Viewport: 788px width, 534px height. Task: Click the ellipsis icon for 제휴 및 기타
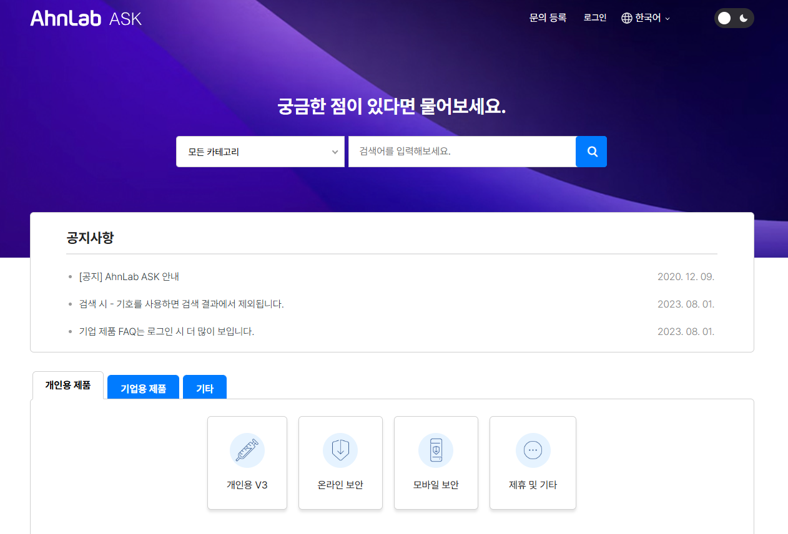tap(533, 450)
